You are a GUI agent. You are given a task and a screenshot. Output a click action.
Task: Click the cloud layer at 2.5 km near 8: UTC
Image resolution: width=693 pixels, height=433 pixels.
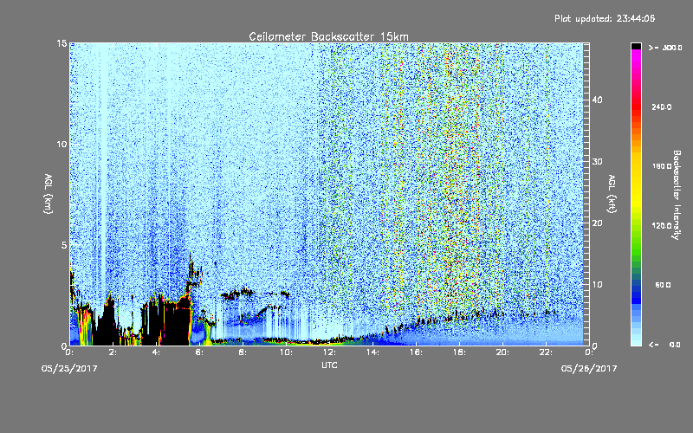tap(237, 294)
